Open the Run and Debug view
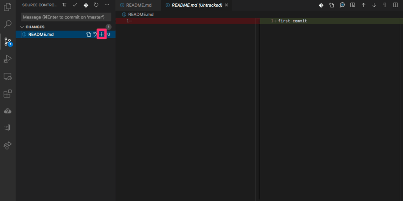Image resolution: width=403 pixels, height=201 pixels. click(x=8, y=59)
